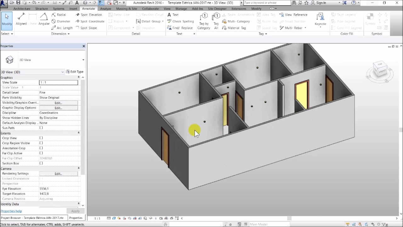Select the Material Tag tool
This screenshot has height=227, width=403.
234,28
